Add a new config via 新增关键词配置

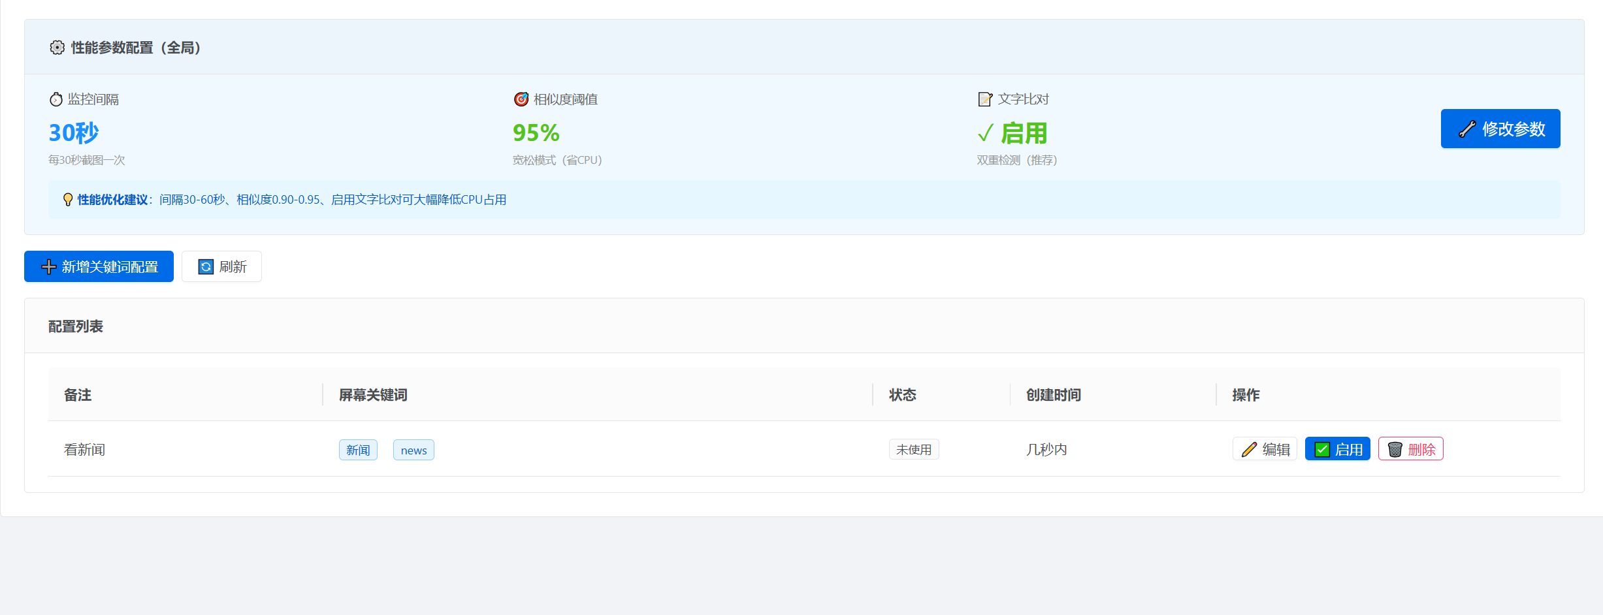tap(99, 267)
